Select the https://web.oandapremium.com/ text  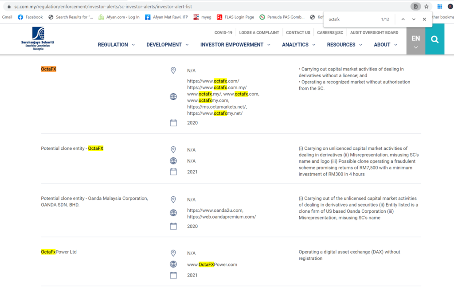222,217
